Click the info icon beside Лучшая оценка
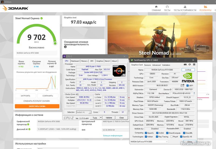Image resolution: width=216 pixels, height=149 pixels. (56, 63)
